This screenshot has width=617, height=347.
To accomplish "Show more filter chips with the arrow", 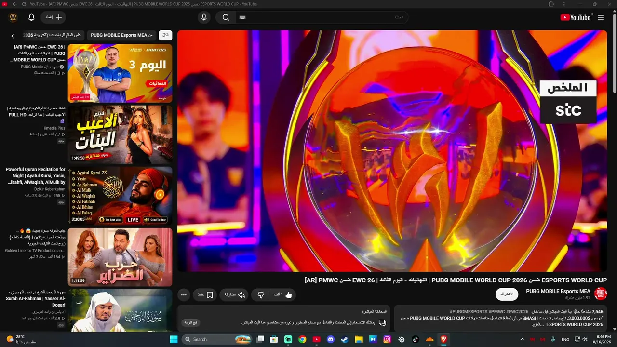I will [13, 36].
